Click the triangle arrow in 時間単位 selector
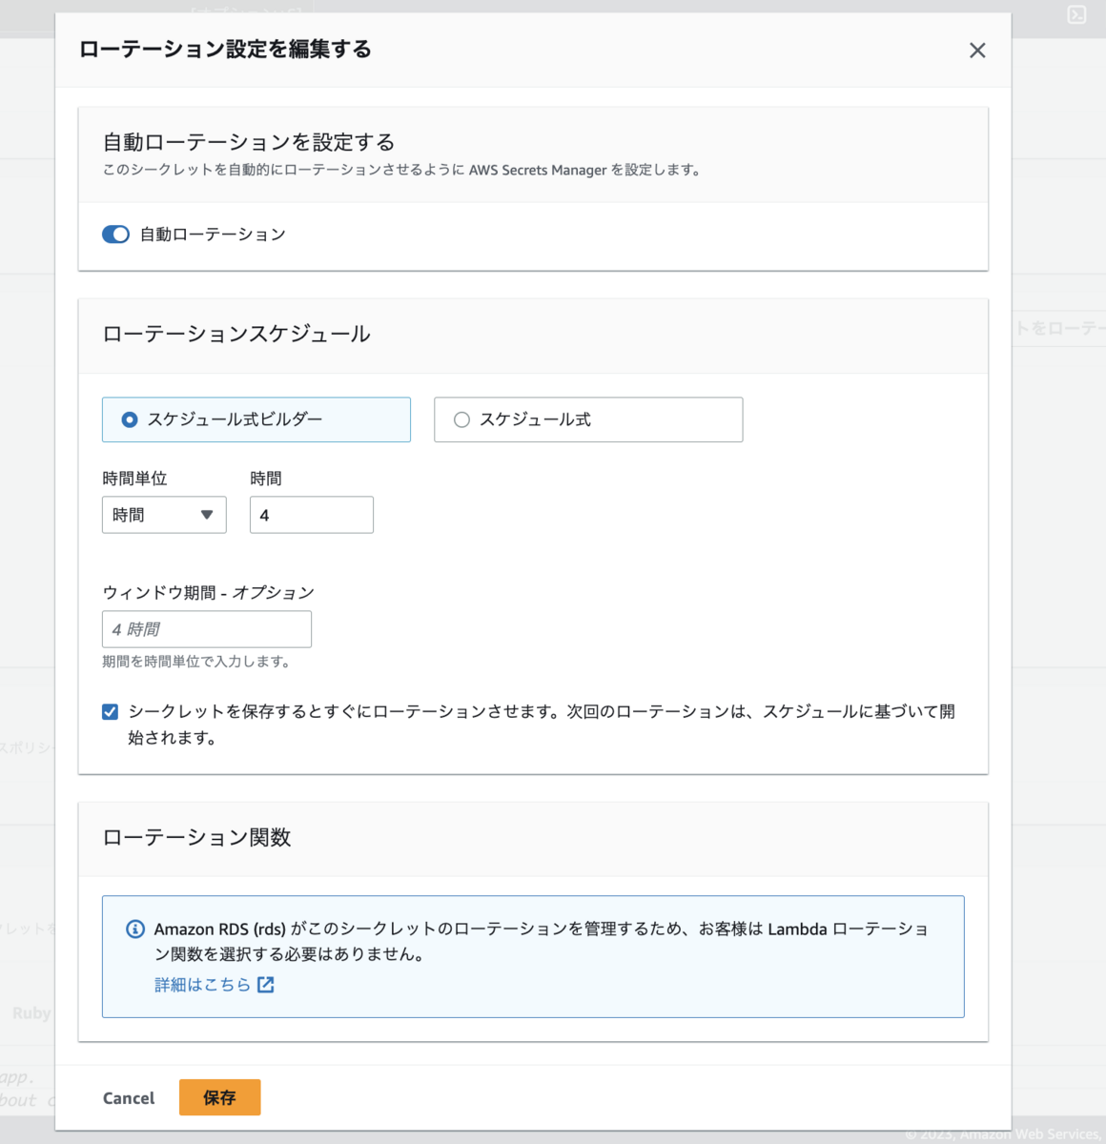This screenshot has width=1106, height=1144. pos(207,515)
